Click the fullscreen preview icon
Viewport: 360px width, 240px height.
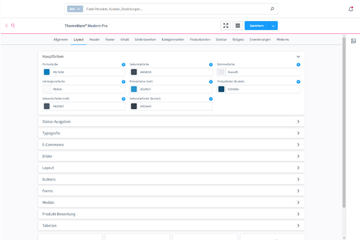(x=226, y=25)
